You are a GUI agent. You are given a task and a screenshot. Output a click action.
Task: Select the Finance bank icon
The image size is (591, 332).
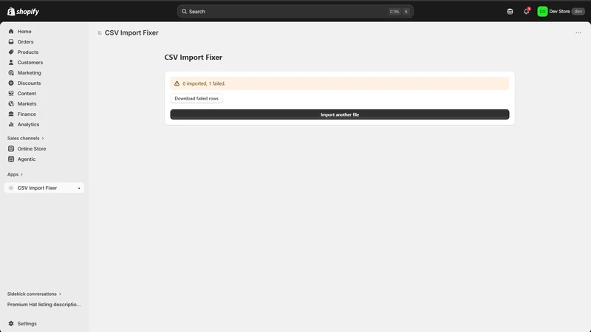tap(11, 114)
